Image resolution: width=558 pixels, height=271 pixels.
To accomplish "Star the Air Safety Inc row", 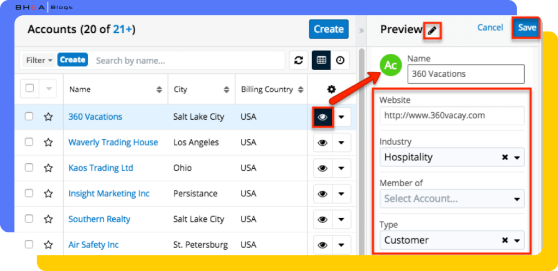I will click(48, 245).
